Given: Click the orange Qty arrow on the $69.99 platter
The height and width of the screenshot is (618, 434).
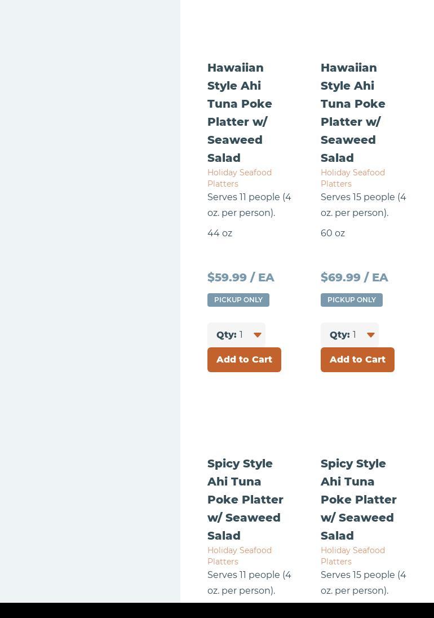Looking at the screenshot, I should coord(371,335).
